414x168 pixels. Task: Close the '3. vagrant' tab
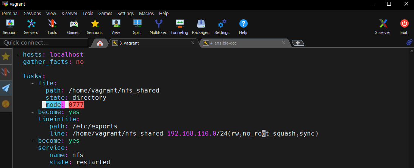click(192, 43)
